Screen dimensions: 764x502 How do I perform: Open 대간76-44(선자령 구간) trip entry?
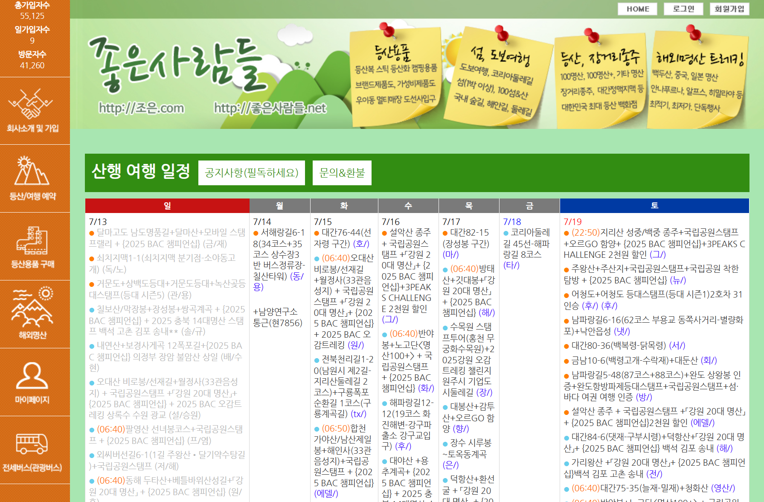(343, 238)
